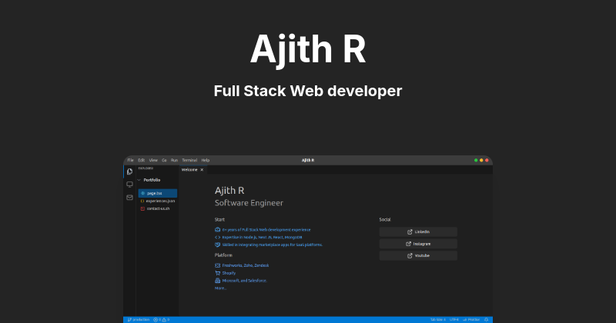Collapse the Portfolio folder chevron
The height and width of the screenshot is (323, 616).
click(x=139, y=180)
